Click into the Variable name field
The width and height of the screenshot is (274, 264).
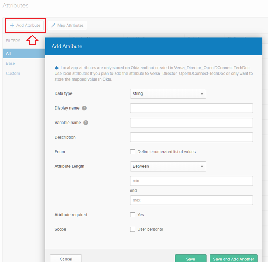point(191,123)
